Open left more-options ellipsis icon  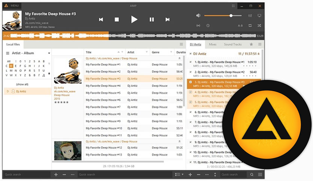tap(73, 175)
